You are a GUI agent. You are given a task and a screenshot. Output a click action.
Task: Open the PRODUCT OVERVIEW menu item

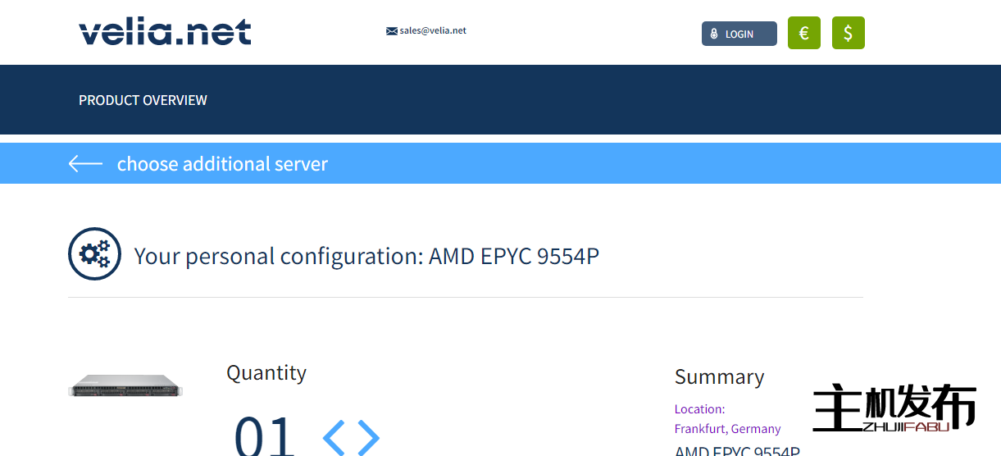click(143, 100)
